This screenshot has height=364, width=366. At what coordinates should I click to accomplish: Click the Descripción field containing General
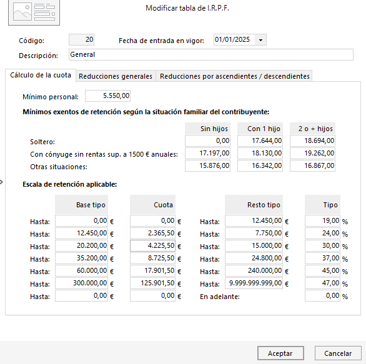pos(210,54)
